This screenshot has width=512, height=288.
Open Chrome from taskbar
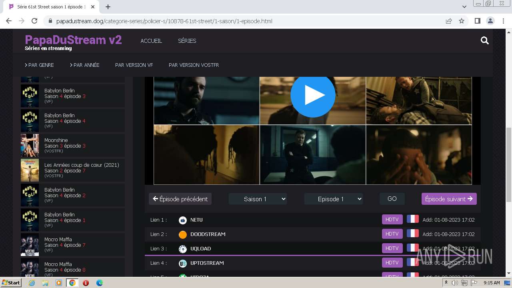point(72,283)
